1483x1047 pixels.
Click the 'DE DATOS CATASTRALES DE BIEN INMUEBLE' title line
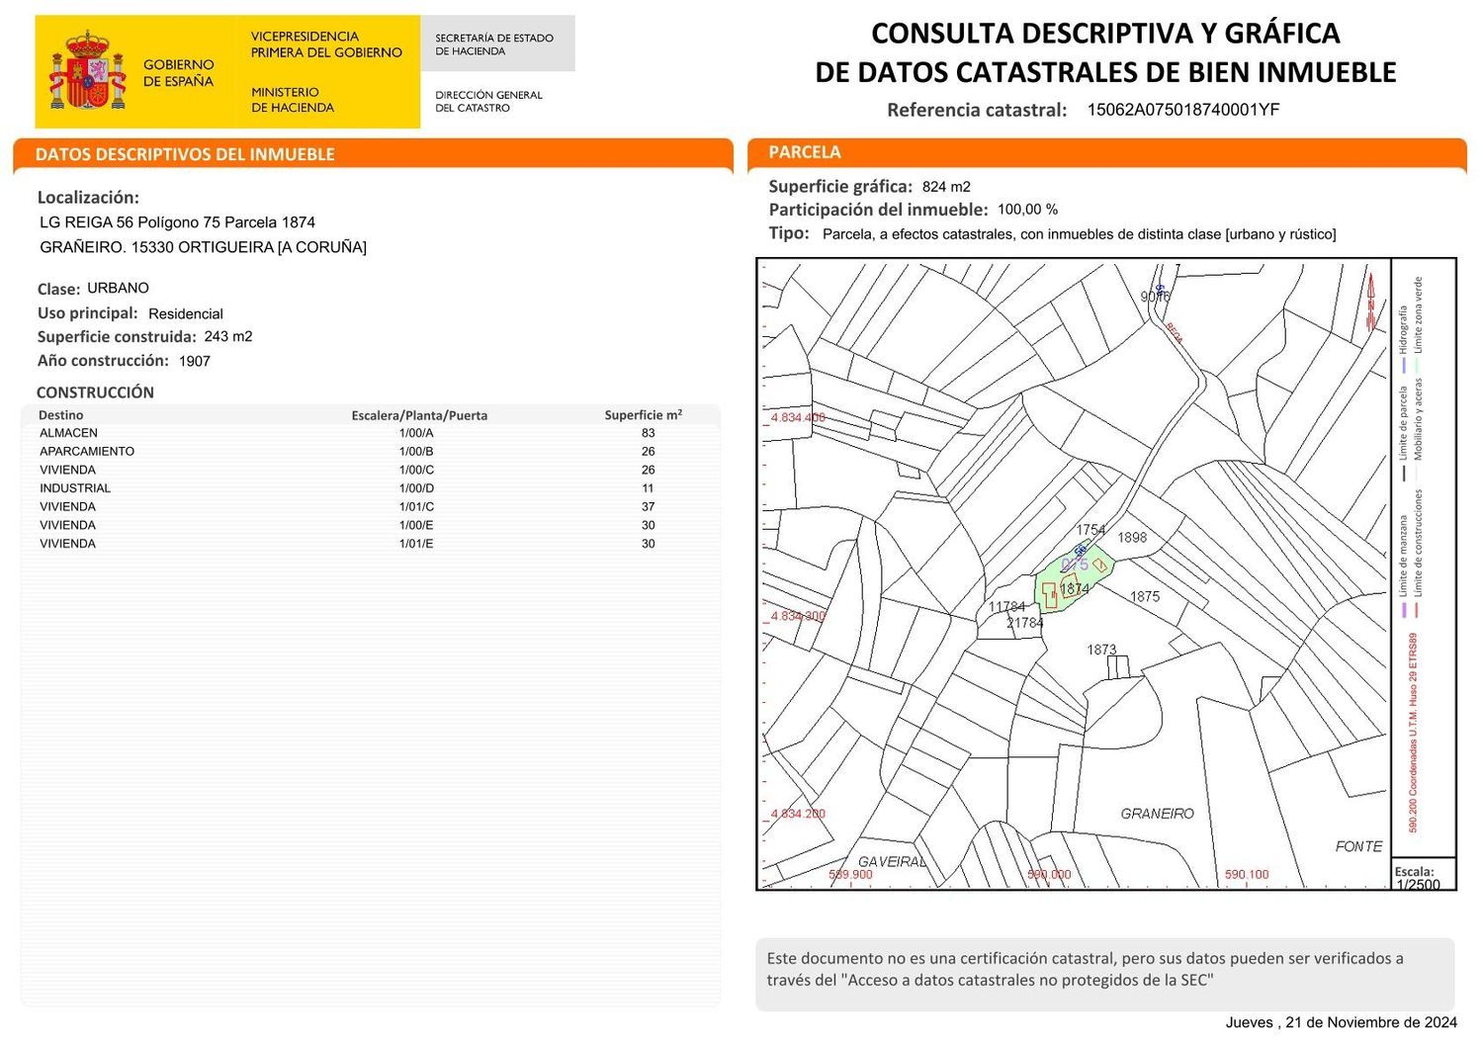click(x=1105, y=72)
